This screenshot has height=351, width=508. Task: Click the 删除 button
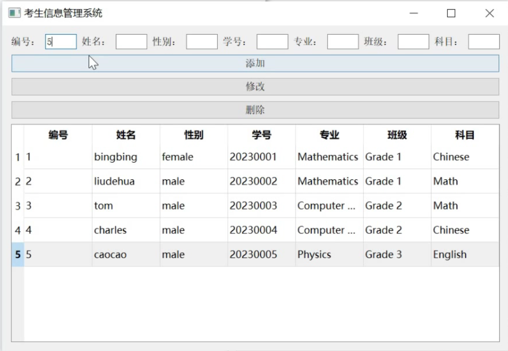(255, 110)
